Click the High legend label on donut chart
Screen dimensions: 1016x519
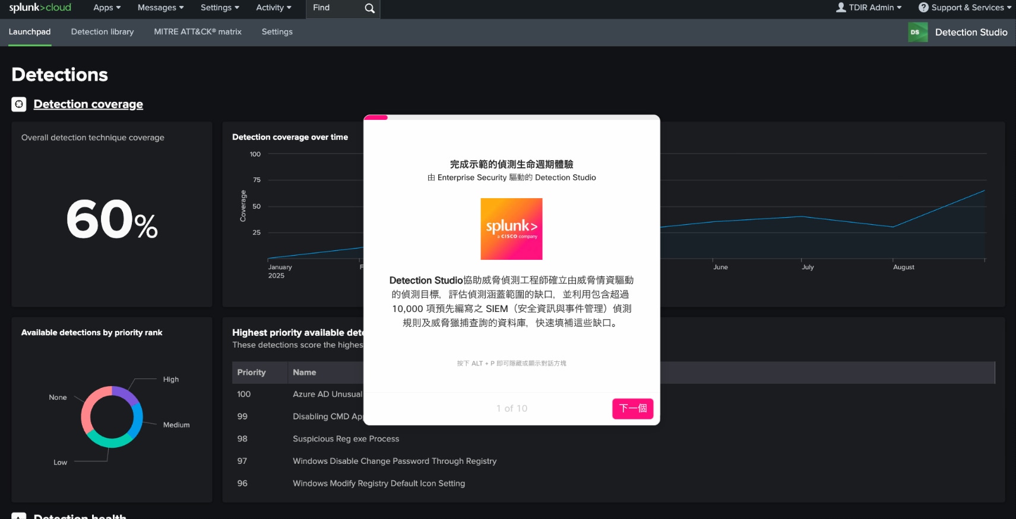171,380
